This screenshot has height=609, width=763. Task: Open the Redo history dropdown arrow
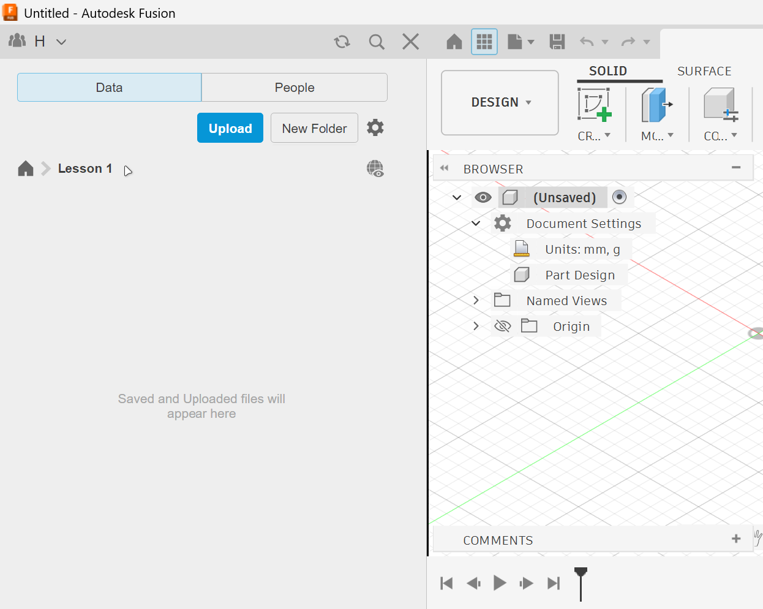coord(647,42)
